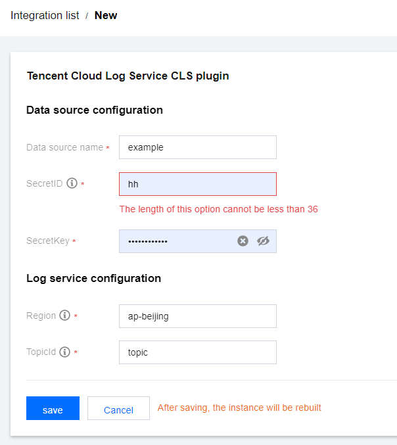397x445 pixels.
Task: Click the Tencent Cloud Log Service CLS plugin title
Action: (x=128, y=76)
